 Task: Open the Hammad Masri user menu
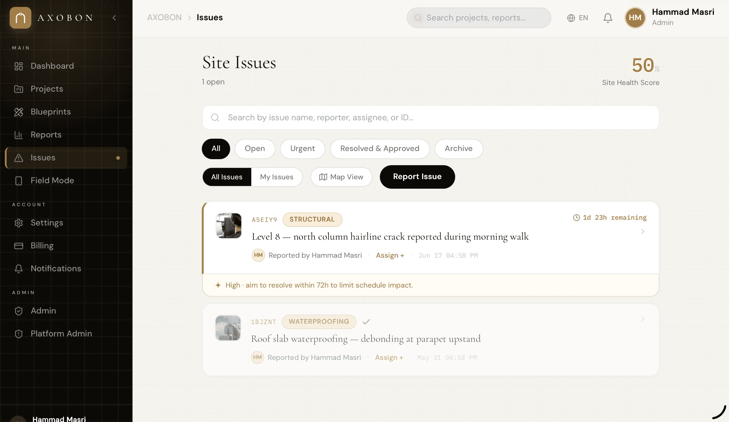[670, 17]
